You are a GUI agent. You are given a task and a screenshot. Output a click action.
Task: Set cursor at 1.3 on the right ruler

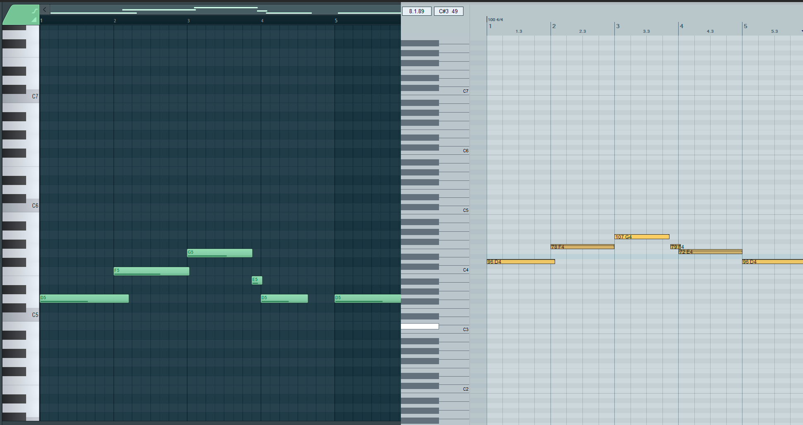click(x=519, y=31)
